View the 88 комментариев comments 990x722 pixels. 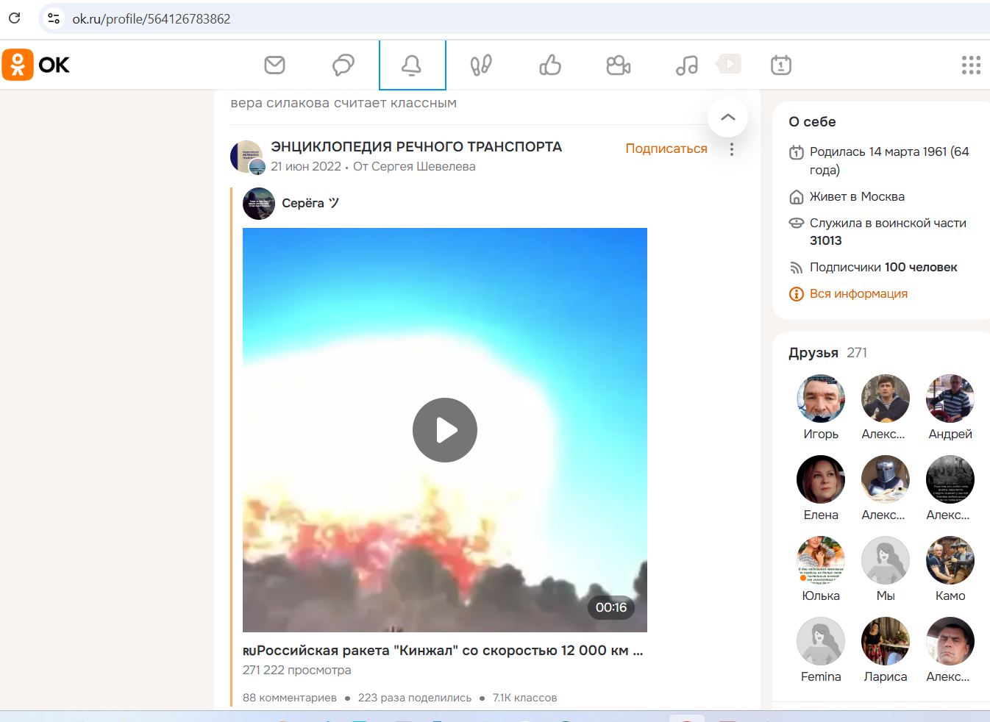pos(290,698)
